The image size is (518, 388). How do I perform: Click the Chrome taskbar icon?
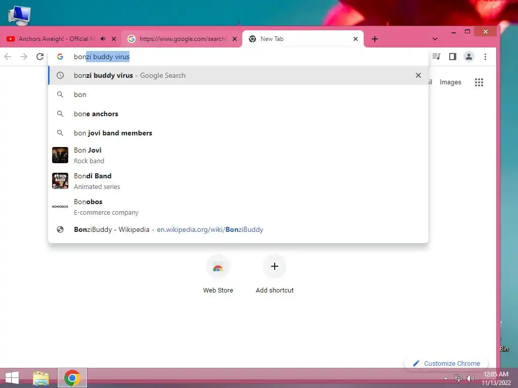click(72, 378)
